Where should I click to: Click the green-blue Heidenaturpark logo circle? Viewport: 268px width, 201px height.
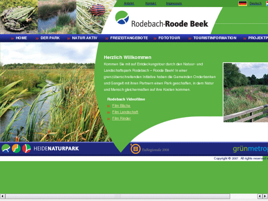coord(6,148)
